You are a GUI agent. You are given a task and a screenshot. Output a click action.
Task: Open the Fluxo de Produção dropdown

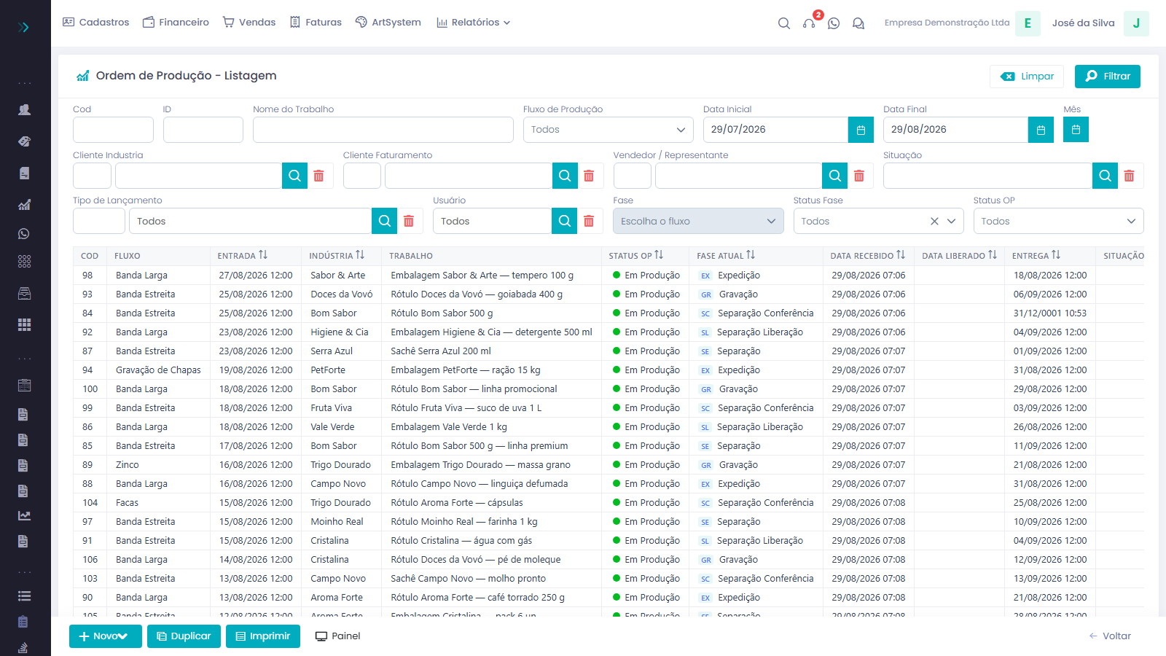click(609, 130)
